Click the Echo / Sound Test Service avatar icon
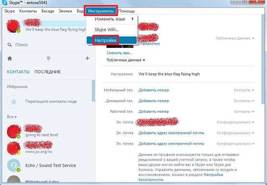The width and height of the screenshot is (267, 185). [x=14, y=165]
